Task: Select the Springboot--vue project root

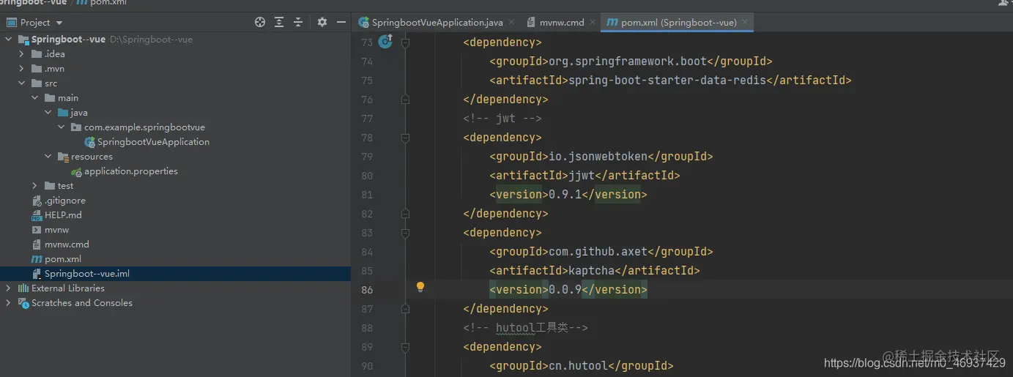Action: (68, 40)
